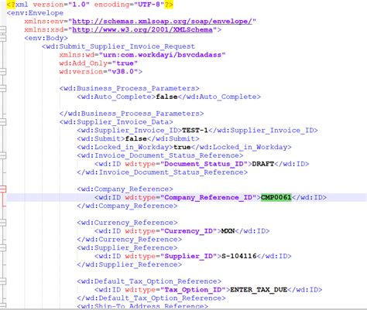The image size is (367, 310).
Task: Click the opening <wd:Supplier_Invoice_ID> tag
Action: [x=129, y=131]
